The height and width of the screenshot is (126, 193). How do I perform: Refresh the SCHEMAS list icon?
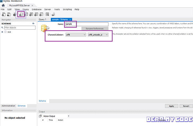tap(33, 23)
